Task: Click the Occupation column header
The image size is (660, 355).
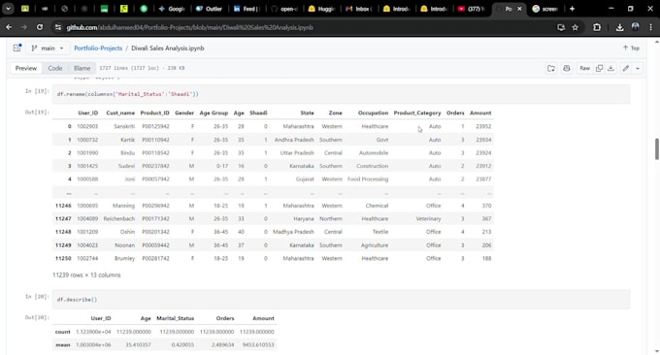Action: click(x=373, y=113)
